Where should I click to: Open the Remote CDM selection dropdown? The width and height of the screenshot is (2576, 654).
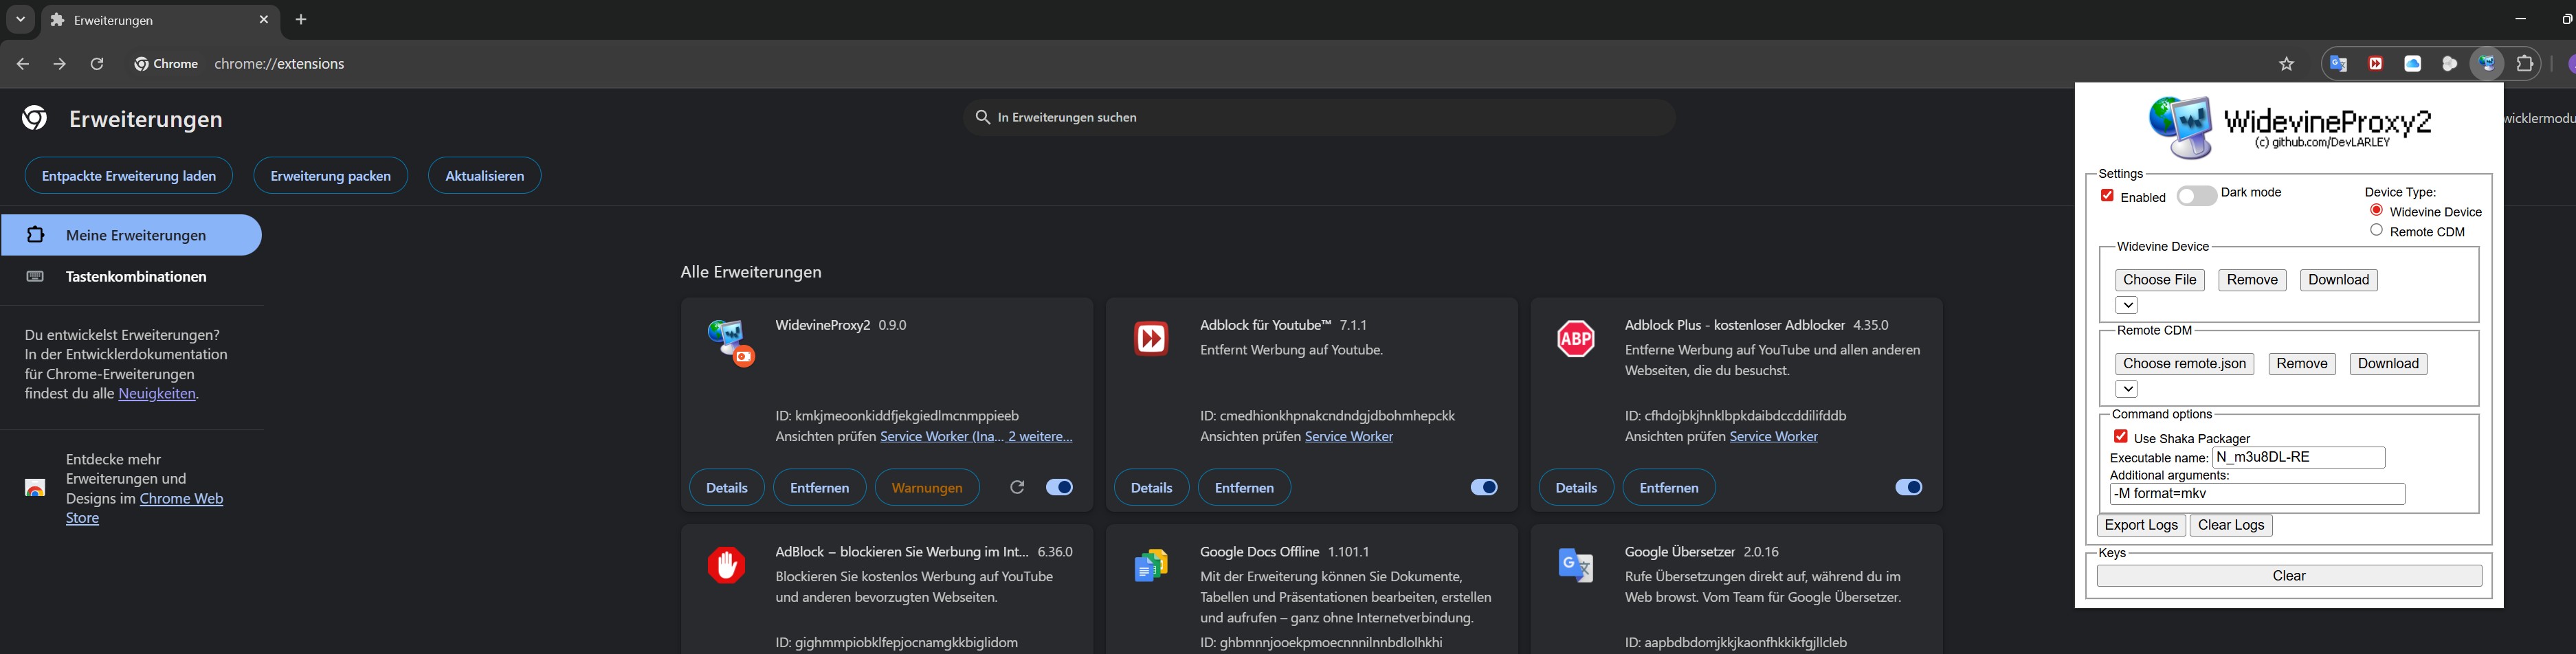pyautogui.click(x=2127, y=389)
